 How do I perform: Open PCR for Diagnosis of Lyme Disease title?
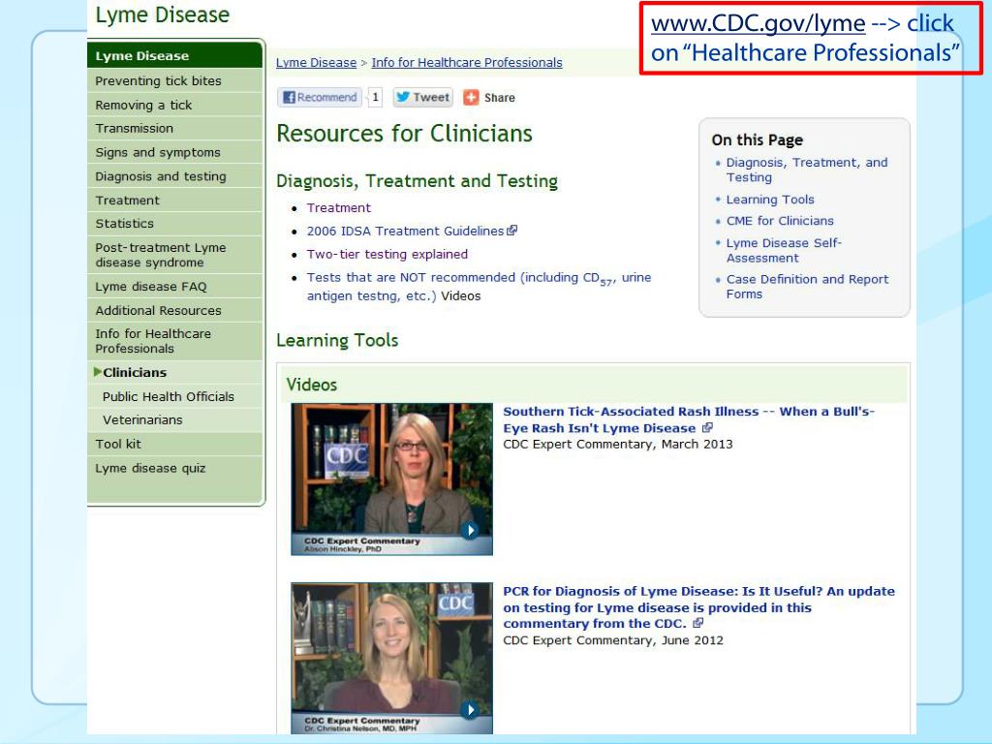pos(698,607)
